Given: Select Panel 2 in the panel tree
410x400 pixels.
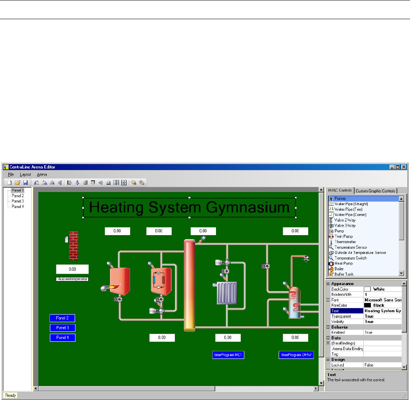Looking at the screenshot, I should pos(18,196).
